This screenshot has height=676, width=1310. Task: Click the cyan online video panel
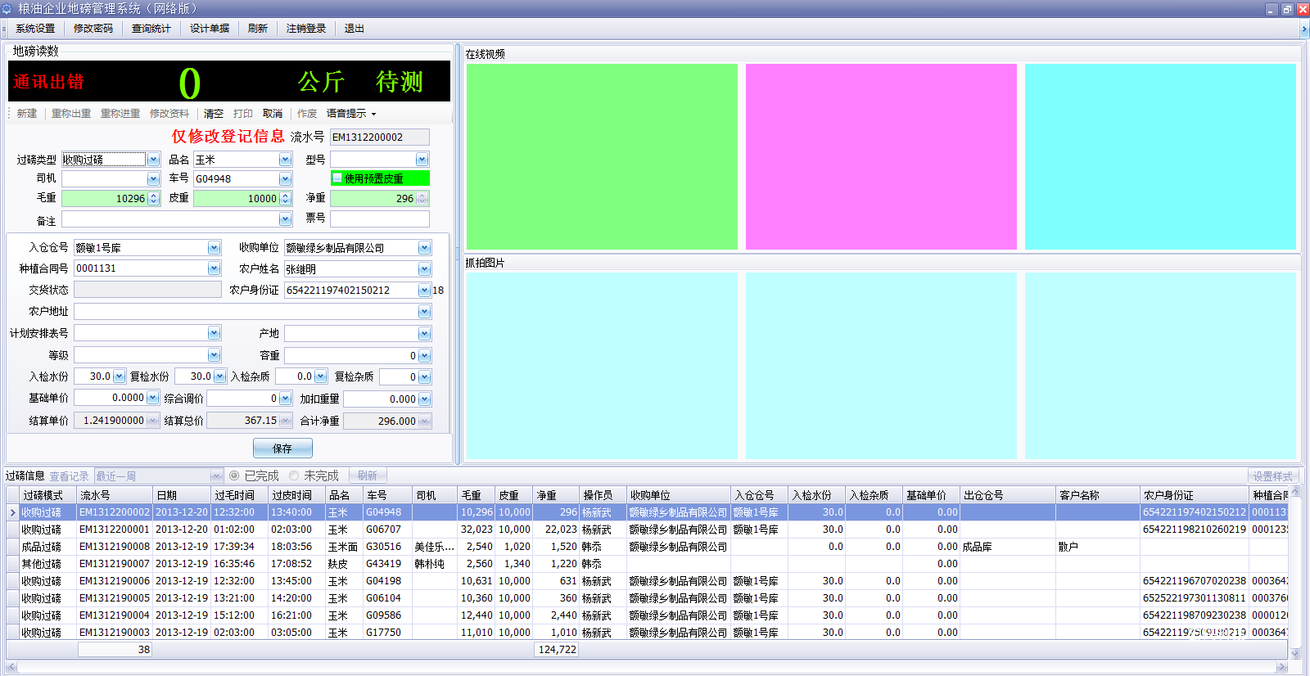click(x=1160, y=156)
